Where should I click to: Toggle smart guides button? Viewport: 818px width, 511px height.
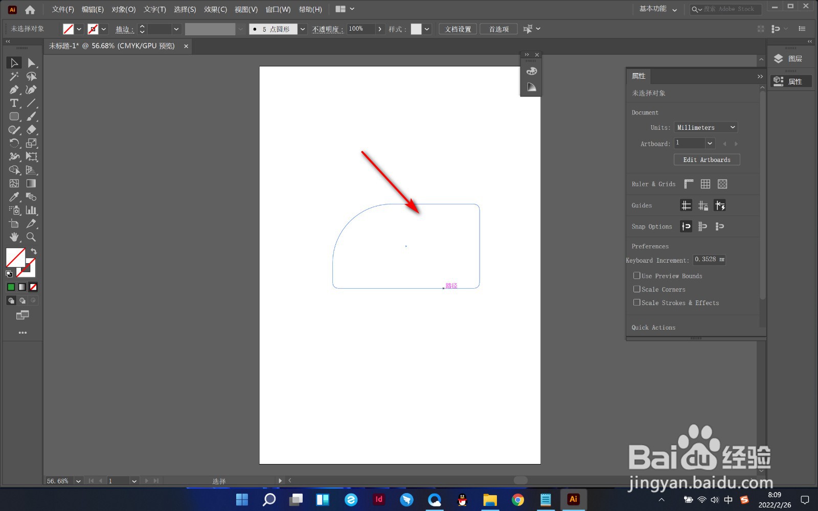coord(720,205)
